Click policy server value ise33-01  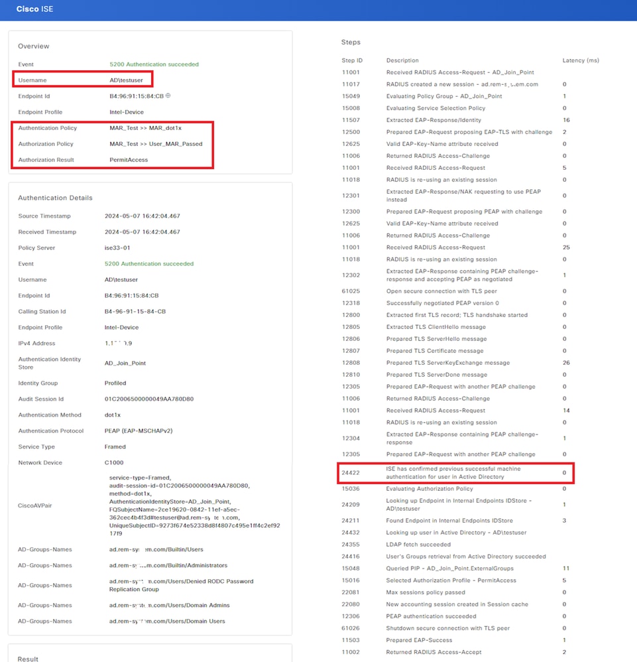coord(117,248)
